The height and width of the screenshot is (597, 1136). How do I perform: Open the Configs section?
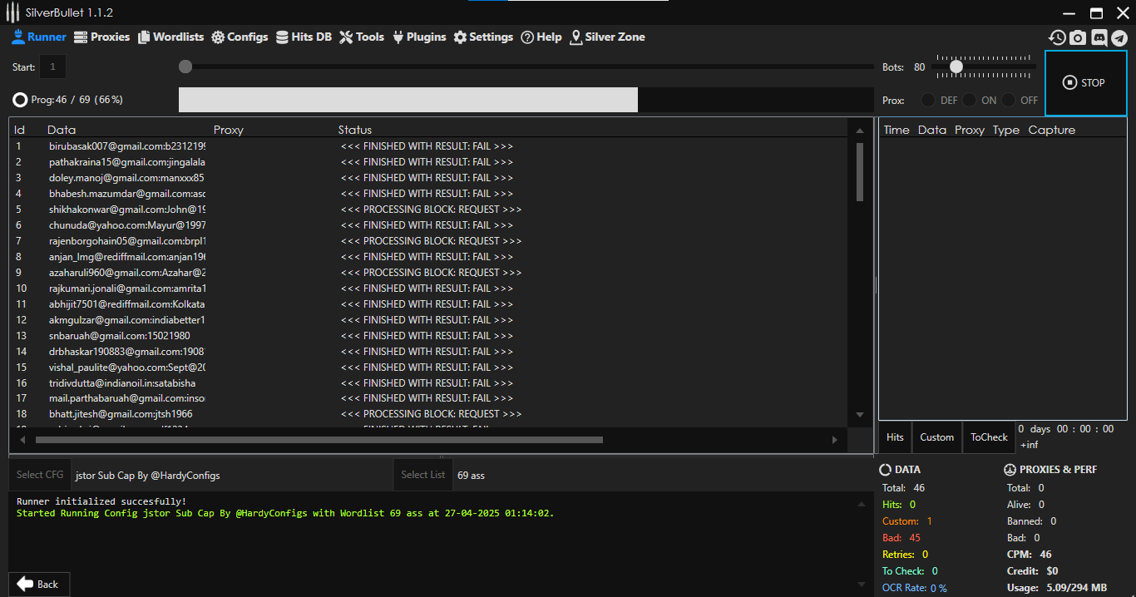(240, 37)
